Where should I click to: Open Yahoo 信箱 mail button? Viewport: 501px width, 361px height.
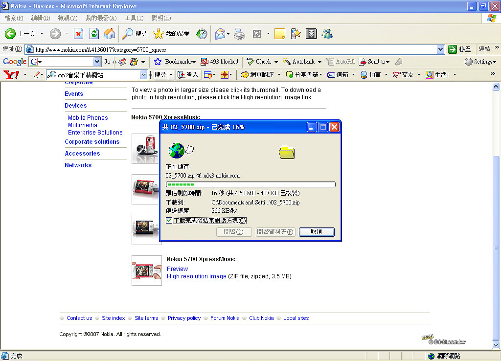(x=338, y=75)
